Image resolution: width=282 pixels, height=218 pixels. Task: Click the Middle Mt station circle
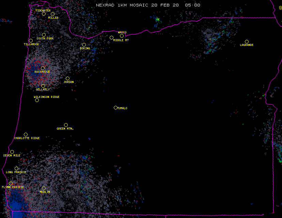tap(111, 37)
